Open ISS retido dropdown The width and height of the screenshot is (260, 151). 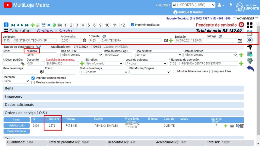tap(104, 63)
